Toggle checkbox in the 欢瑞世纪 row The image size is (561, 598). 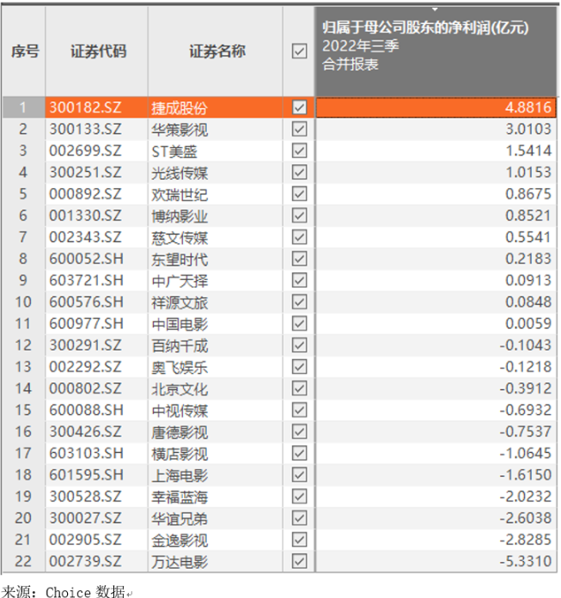[299, 193]
